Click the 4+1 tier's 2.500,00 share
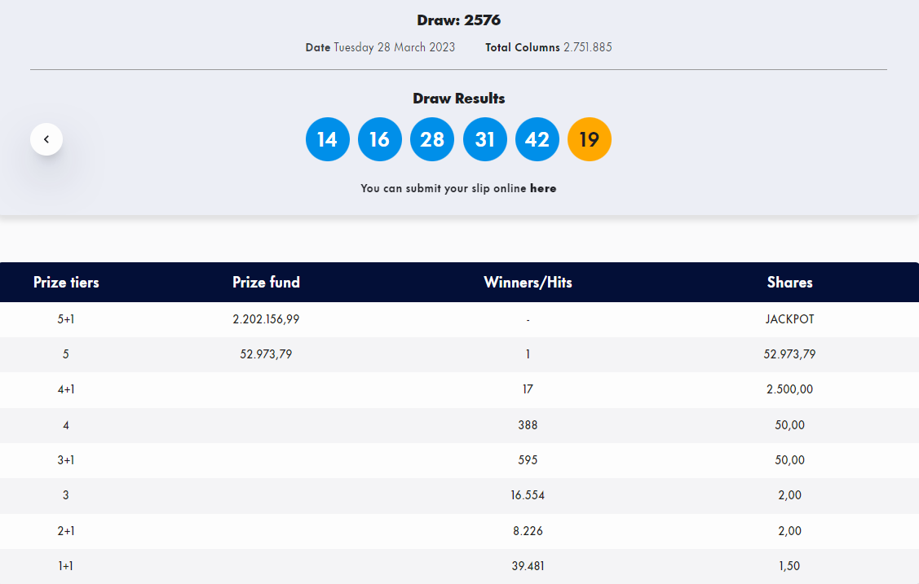 pyautogui.click(x=789, y=389)
